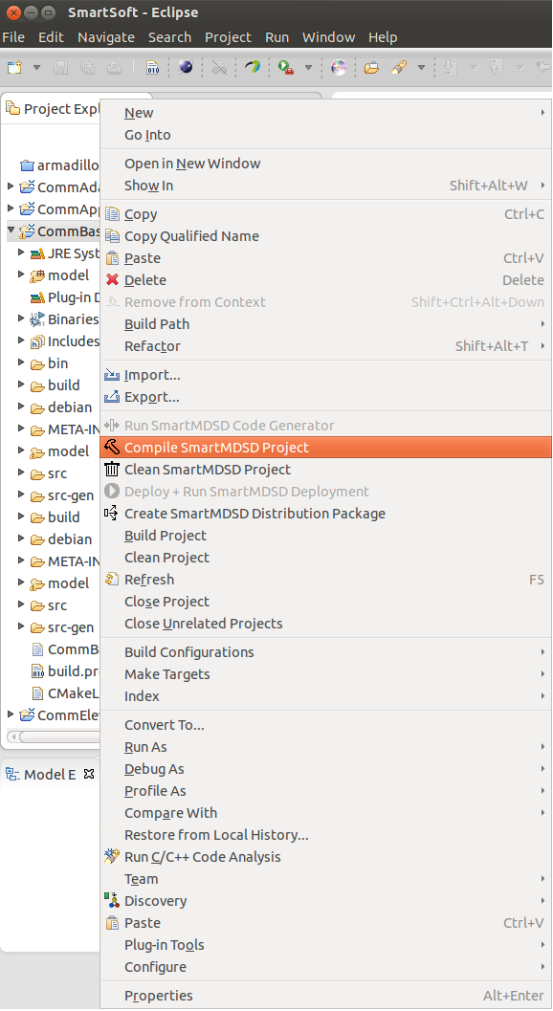Open the Make Targets submenu
This screenshot has height=1011, width=553.
tap(326, 673)
